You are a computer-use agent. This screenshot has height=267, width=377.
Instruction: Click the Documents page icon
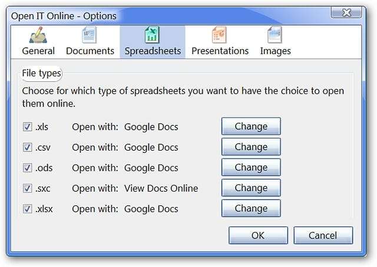click(x=90, y=35)
